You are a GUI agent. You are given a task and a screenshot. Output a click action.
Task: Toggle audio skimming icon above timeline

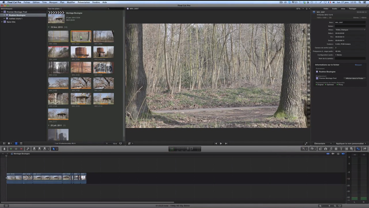click(333, 154)
